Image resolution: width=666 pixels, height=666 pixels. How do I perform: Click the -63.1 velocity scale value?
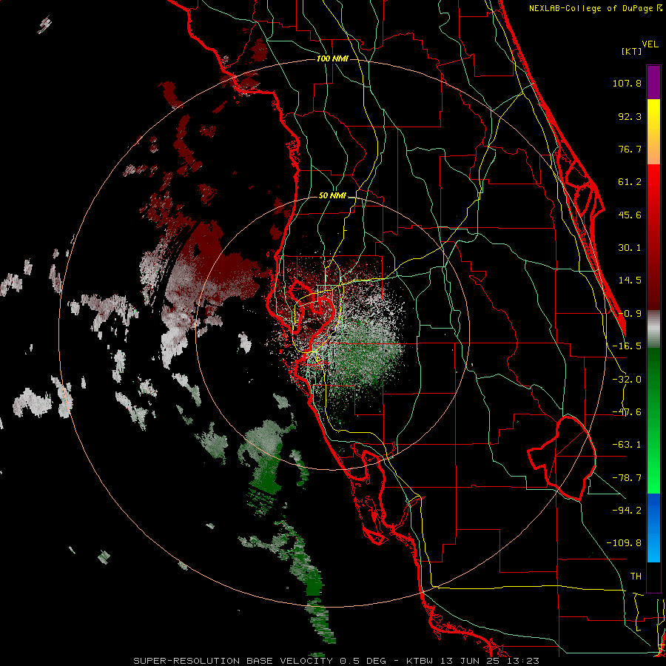[x=627, y=445]
